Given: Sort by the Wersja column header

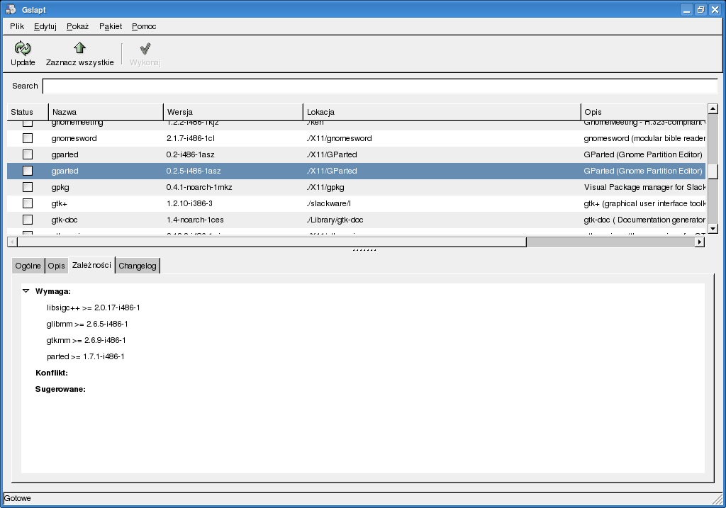Looking at the screenshot, I should 233,112.
